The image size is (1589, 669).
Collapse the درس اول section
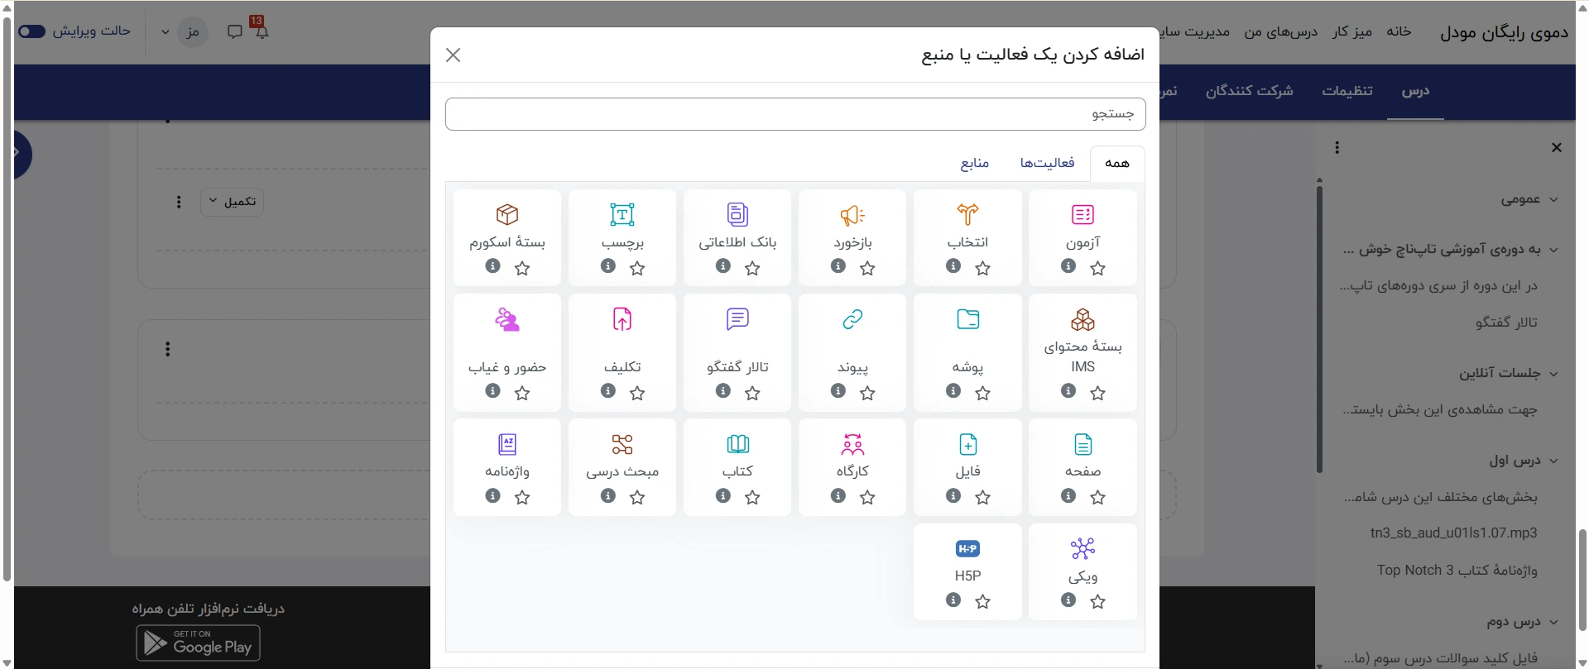pos(1553,461)
